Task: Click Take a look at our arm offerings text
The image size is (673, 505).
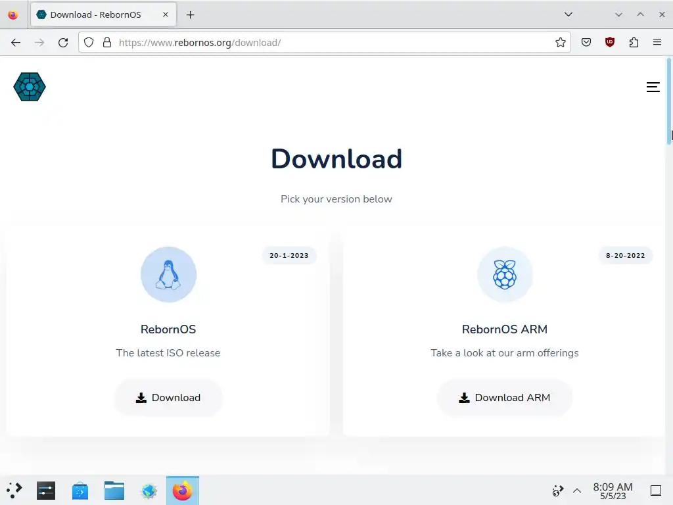Action: coord(504,353)
